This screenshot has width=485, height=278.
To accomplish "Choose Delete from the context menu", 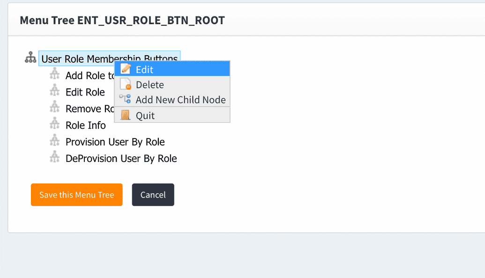I will point(151,84).
